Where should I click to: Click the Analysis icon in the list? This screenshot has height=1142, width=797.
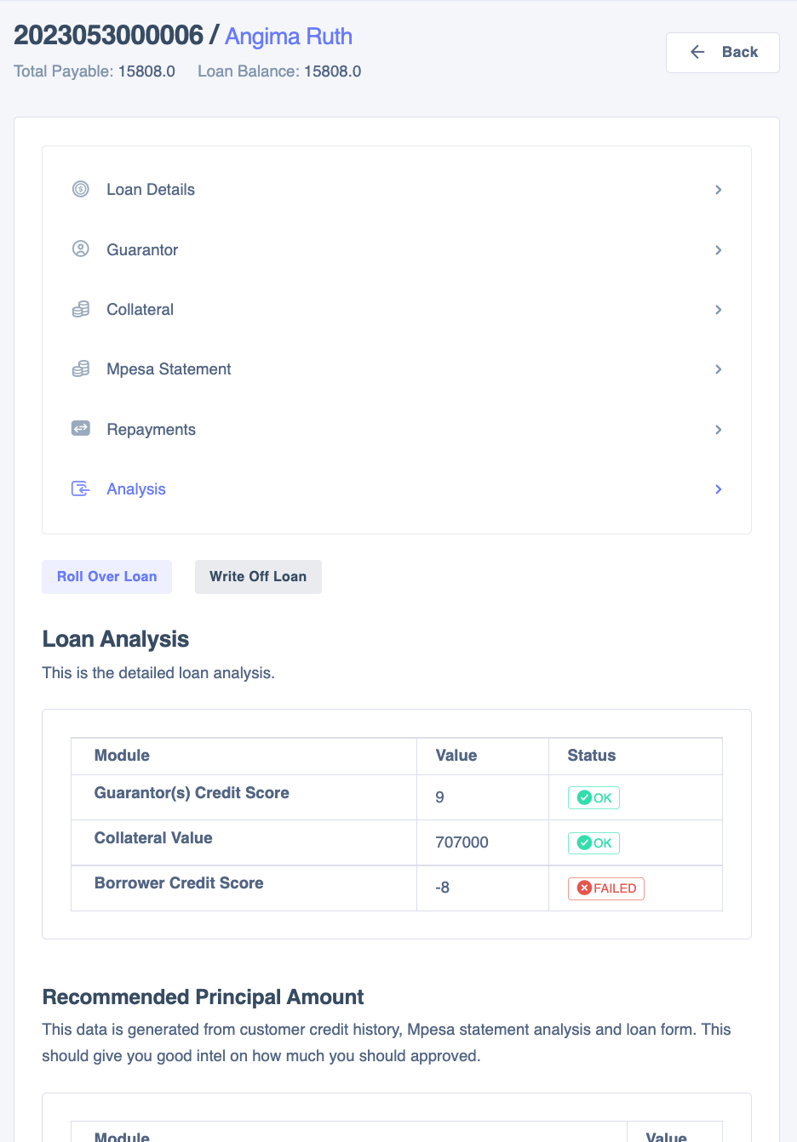pos(81,488)
